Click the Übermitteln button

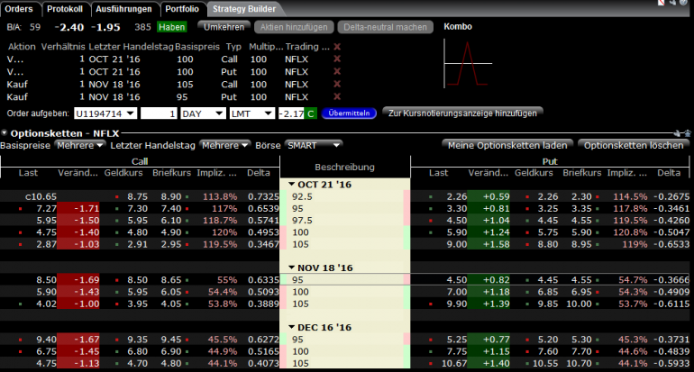click(349, 113)
